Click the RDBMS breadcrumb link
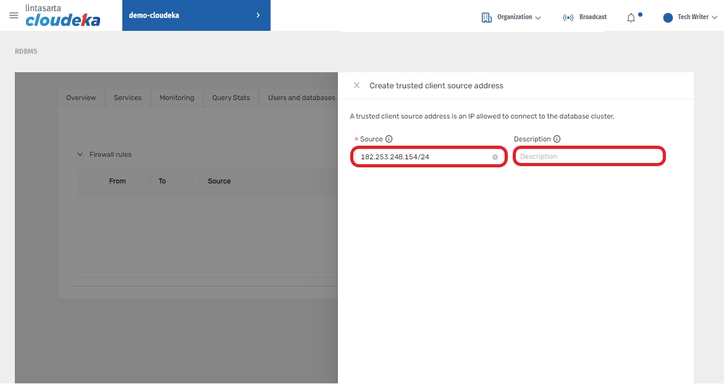This screenshot has height=384, width=724. click(26, 52)
